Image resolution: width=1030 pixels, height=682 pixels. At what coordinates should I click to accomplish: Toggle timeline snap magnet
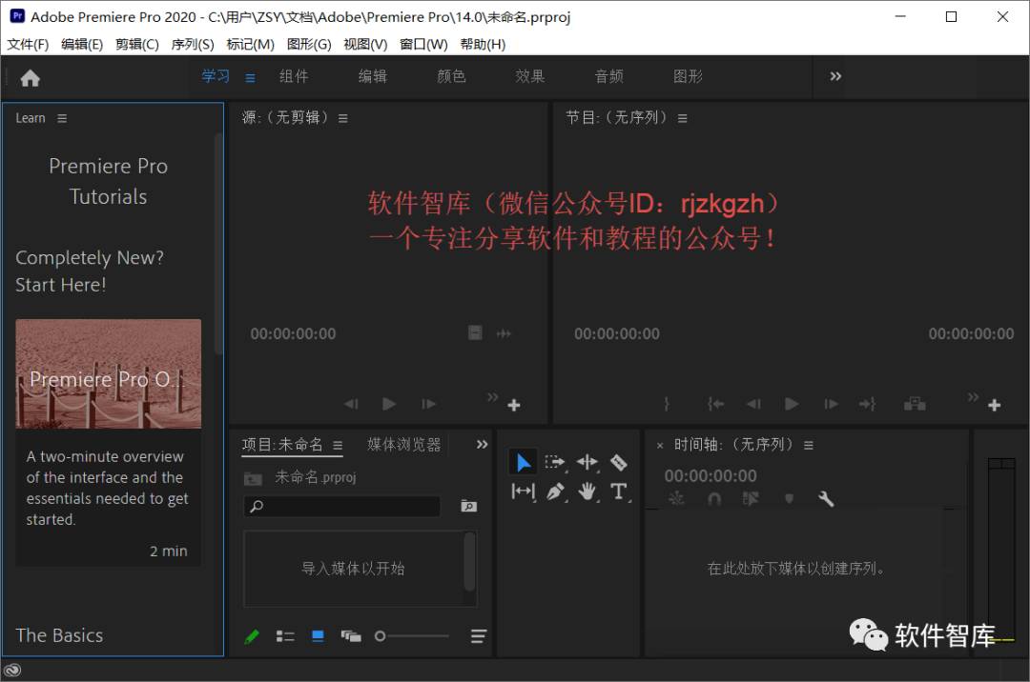click(x=714, y=499)
